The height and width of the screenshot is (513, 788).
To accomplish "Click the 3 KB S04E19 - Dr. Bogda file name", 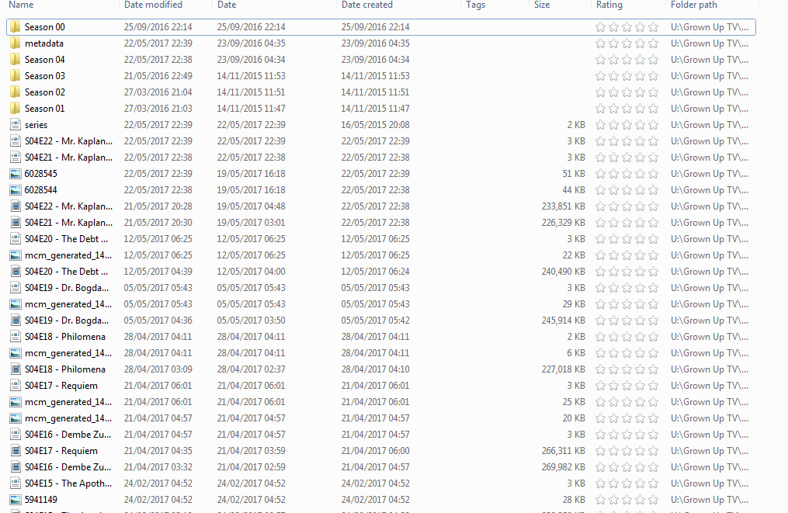I will tap(67, 288).
